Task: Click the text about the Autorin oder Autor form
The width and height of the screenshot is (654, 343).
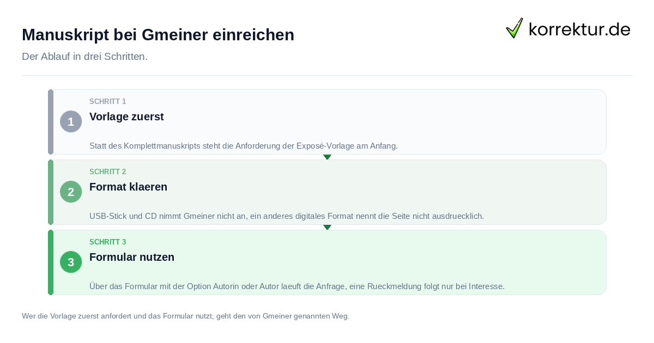Action: (x=297, y=286)
